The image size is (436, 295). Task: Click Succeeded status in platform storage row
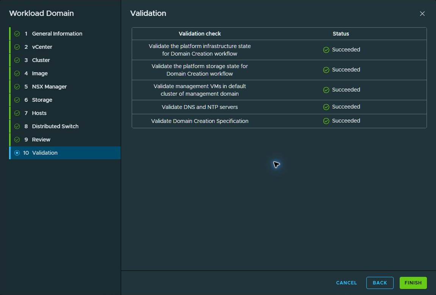point(346,70)
